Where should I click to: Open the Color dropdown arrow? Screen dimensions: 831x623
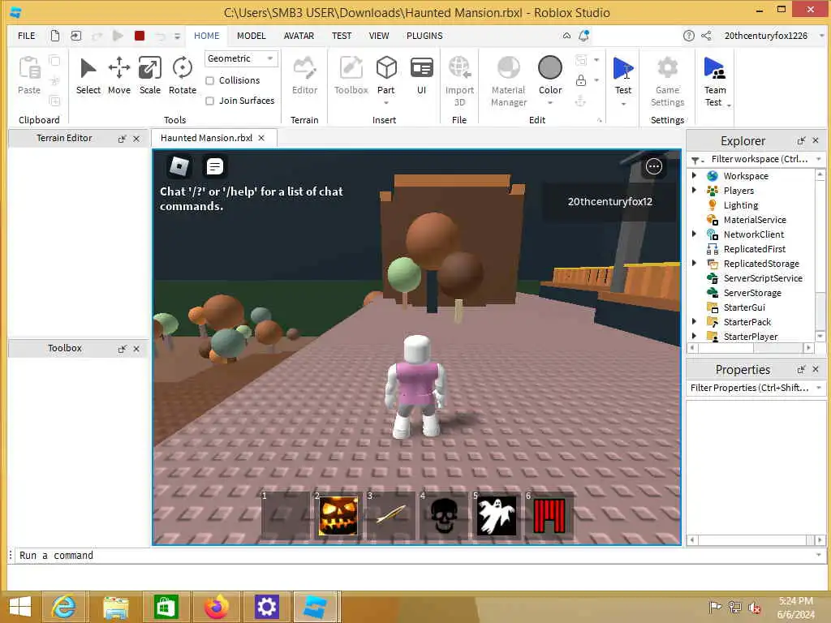(550, 103)
